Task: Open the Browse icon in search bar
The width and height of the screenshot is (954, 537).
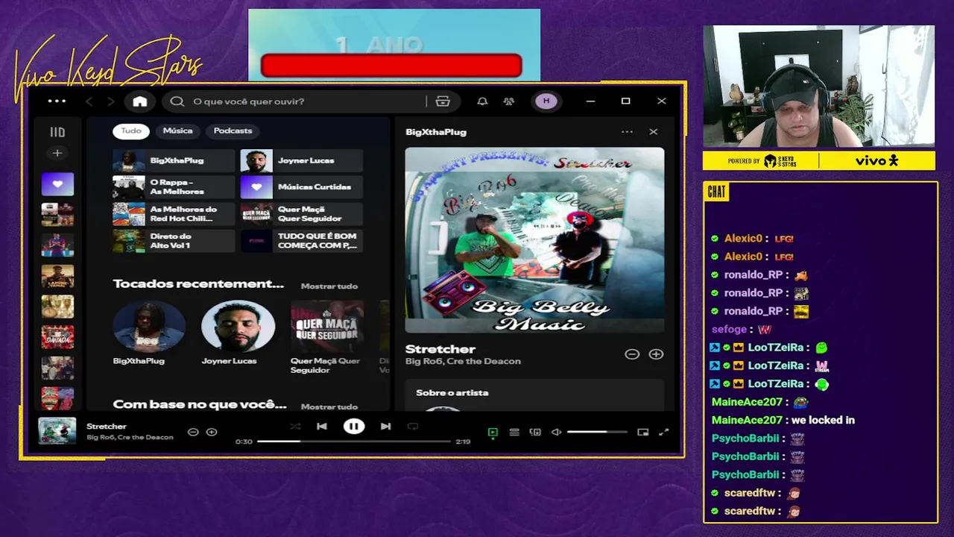Action: (x=443, y=101)
